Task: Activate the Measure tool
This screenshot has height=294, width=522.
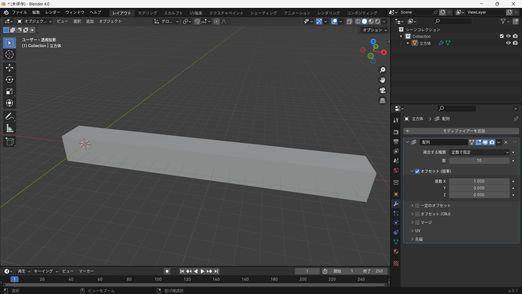Action: click(10, 128)
